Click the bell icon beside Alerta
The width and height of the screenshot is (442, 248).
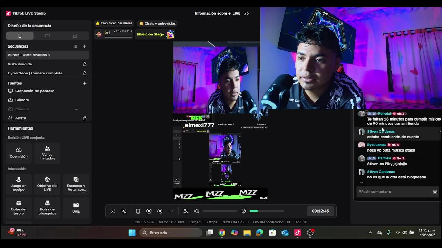pyautogui.click(x=10, y=118)
